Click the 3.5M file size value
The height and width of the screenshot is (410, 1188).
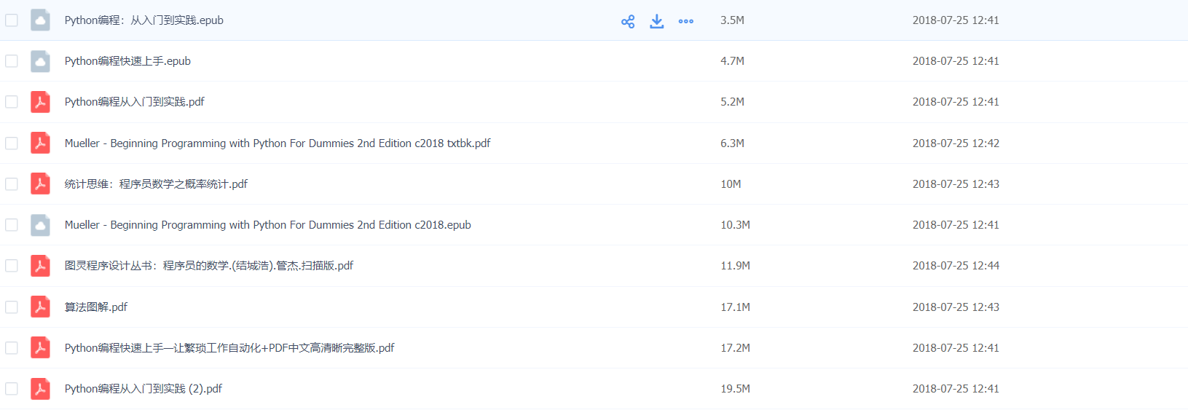(732, 20)
